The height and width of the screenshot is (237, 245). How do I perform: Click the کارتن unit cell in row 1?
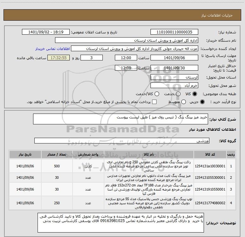coord(88,166)
